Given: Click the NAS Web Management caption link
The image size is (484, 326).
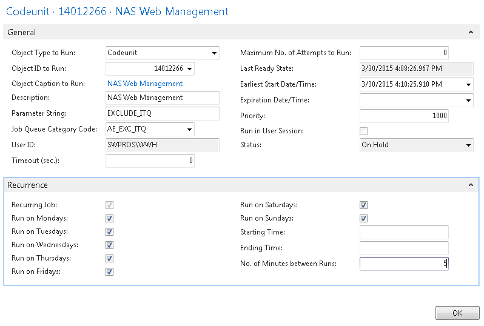Looking at the screenshot, I should [x=145, y=84].
